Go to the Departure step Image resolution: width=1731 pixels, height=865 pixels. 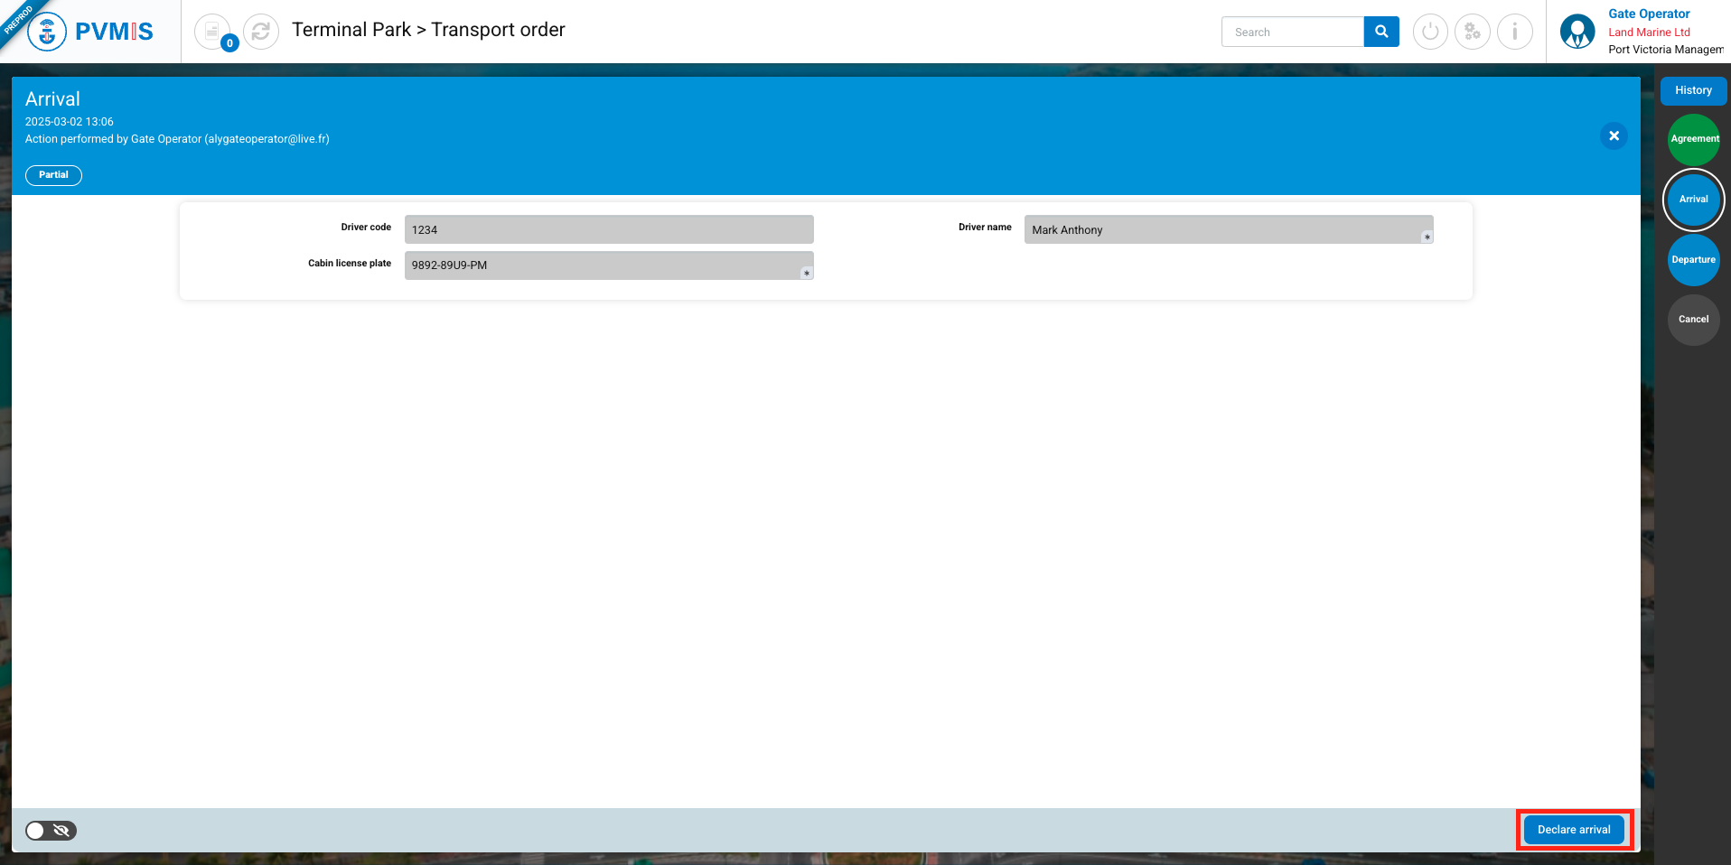point(1693,260)
